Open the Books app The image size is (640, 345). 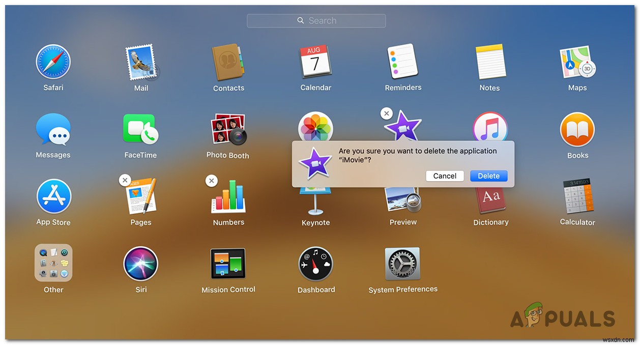577,130
